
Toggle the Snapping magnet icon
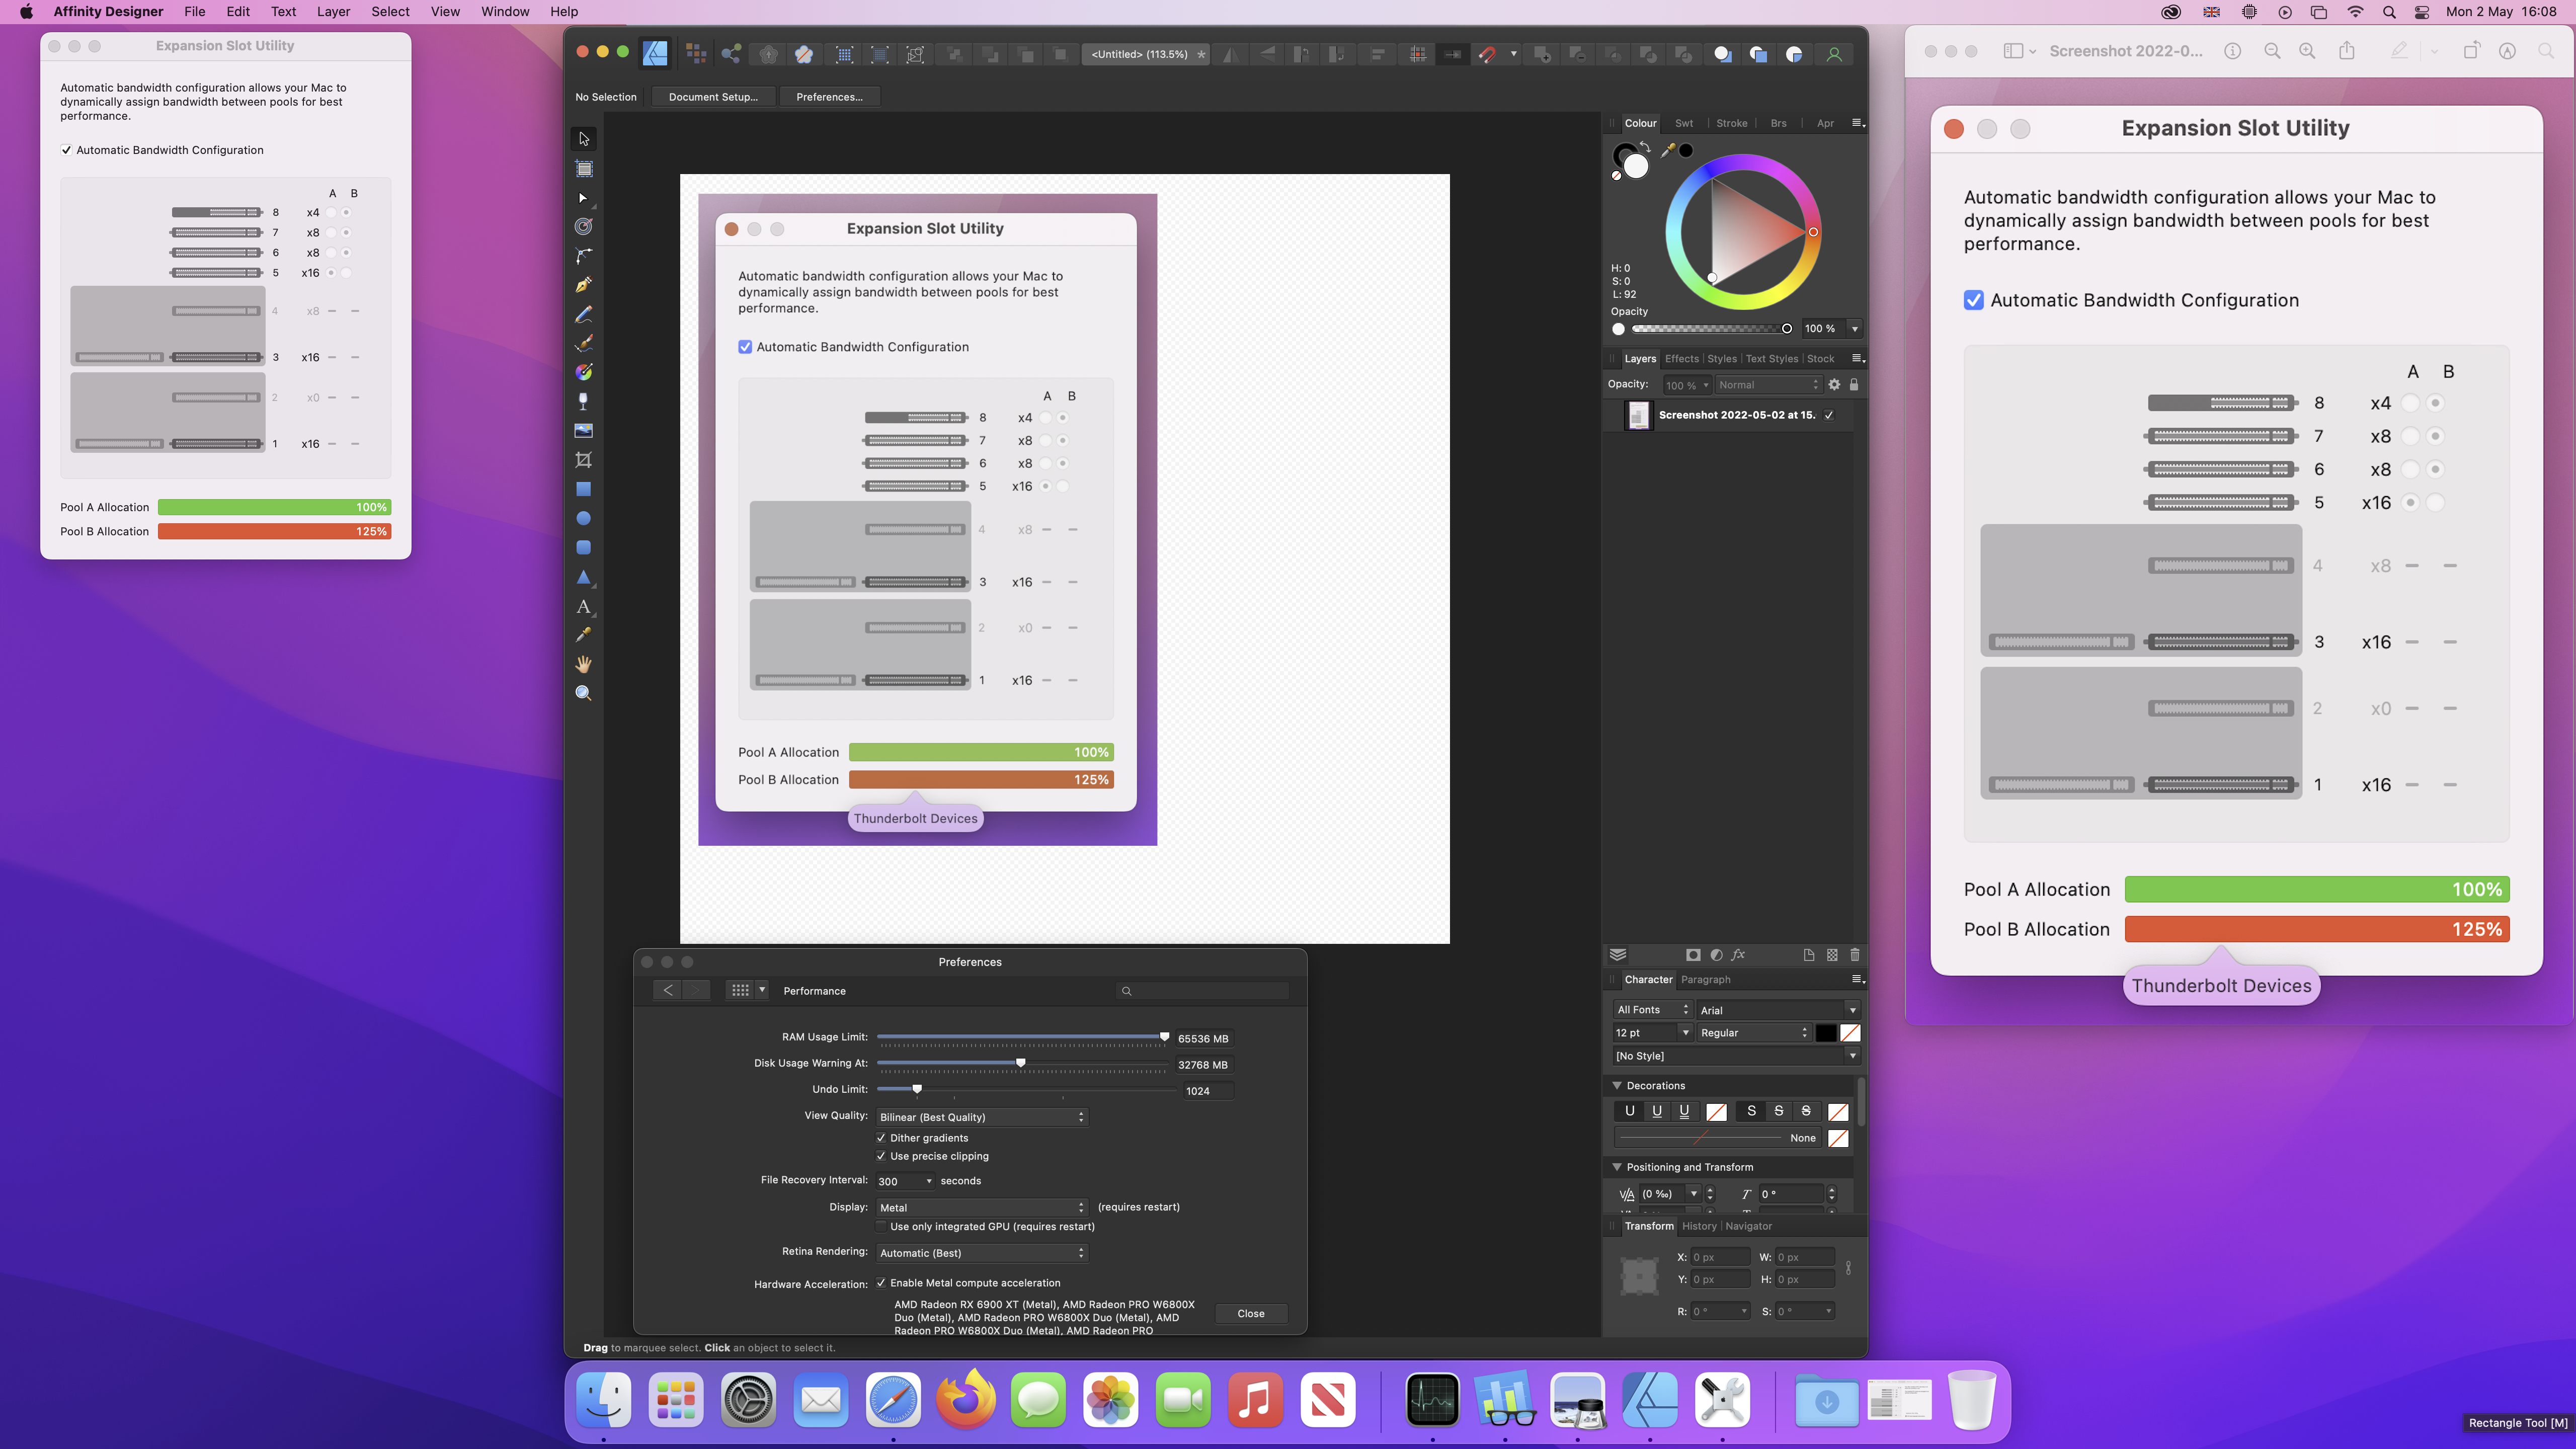point(1487,54)
